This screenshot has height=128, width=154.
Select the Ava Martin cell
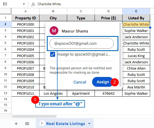(136, 87)
